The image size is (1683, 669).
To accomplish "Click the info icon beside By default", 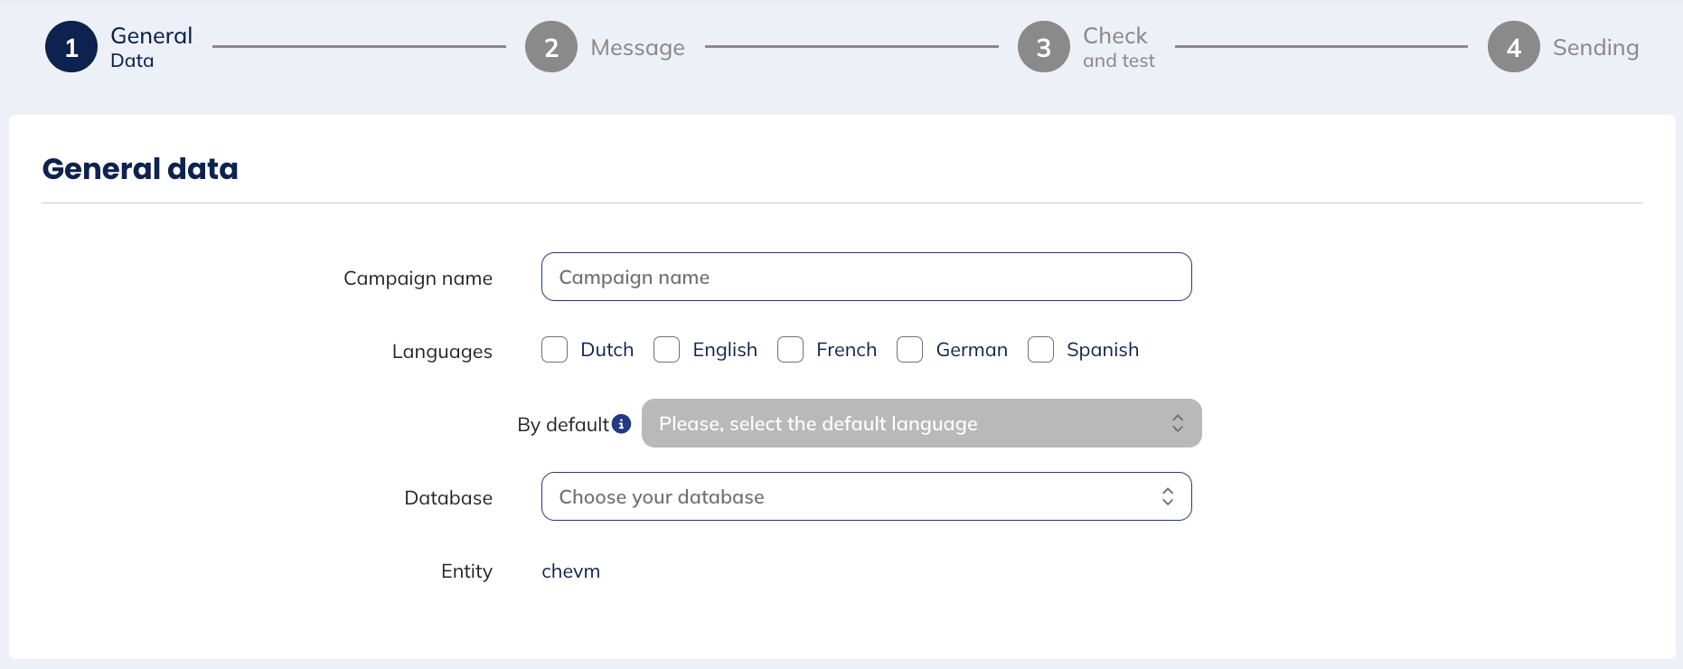I will tap(621, 424).
